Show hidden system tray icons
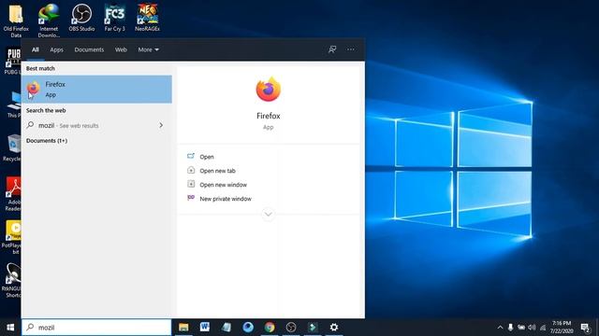This screenshot has height=336, width=599. [500, 328]
